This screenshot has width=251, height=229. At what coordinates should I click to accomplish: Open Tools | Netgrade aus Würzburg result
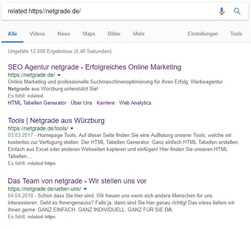56,121
